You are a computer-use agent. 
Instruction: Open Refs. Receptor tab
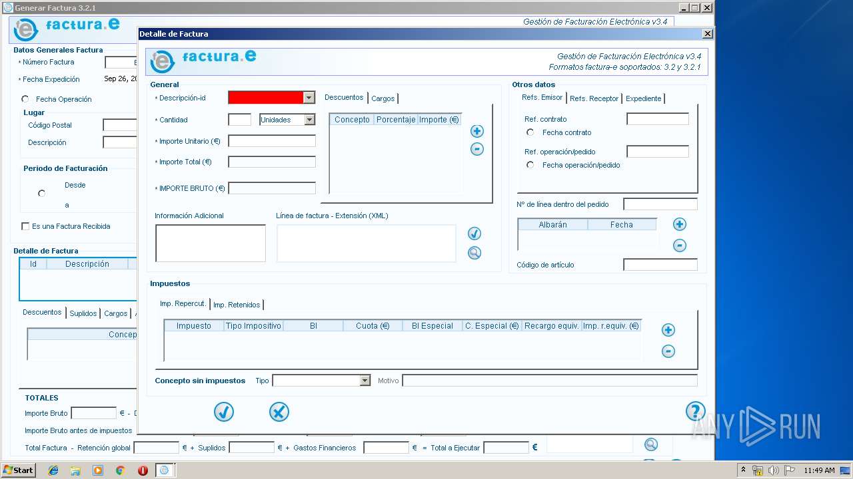pos(594,98)
